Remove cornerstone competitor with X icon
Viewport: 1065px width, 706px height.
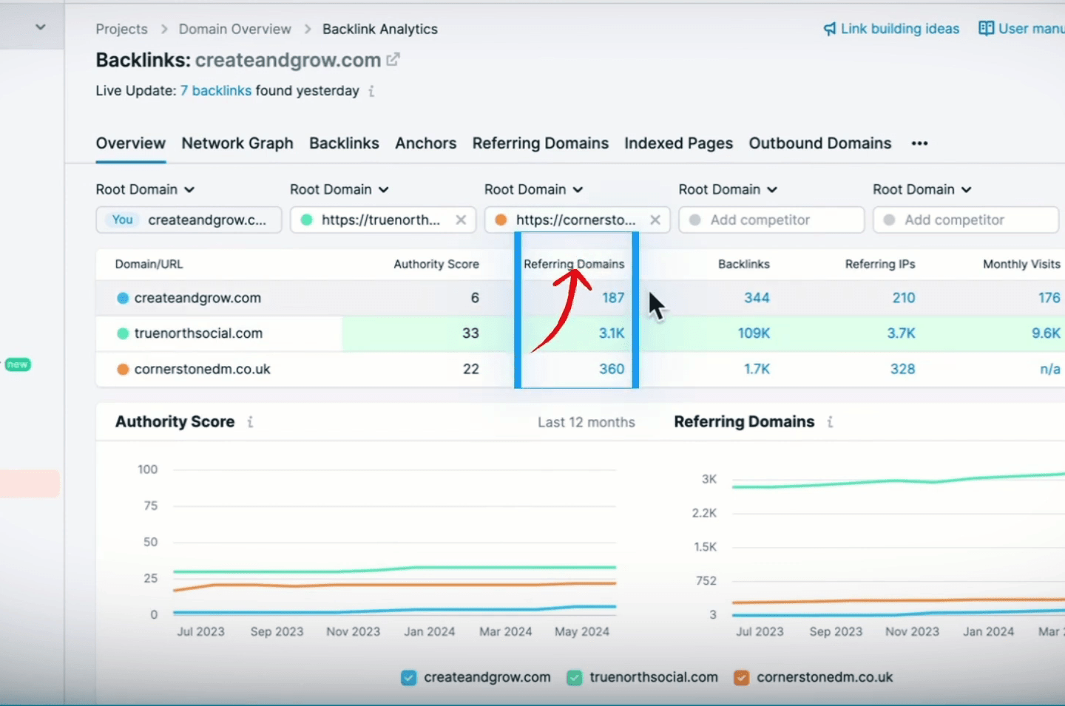pos(655,220)
